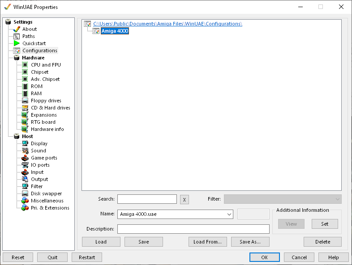This screenshot has width=352, height=265.
Task: Click the Load From... button
Action: [208, 242]
